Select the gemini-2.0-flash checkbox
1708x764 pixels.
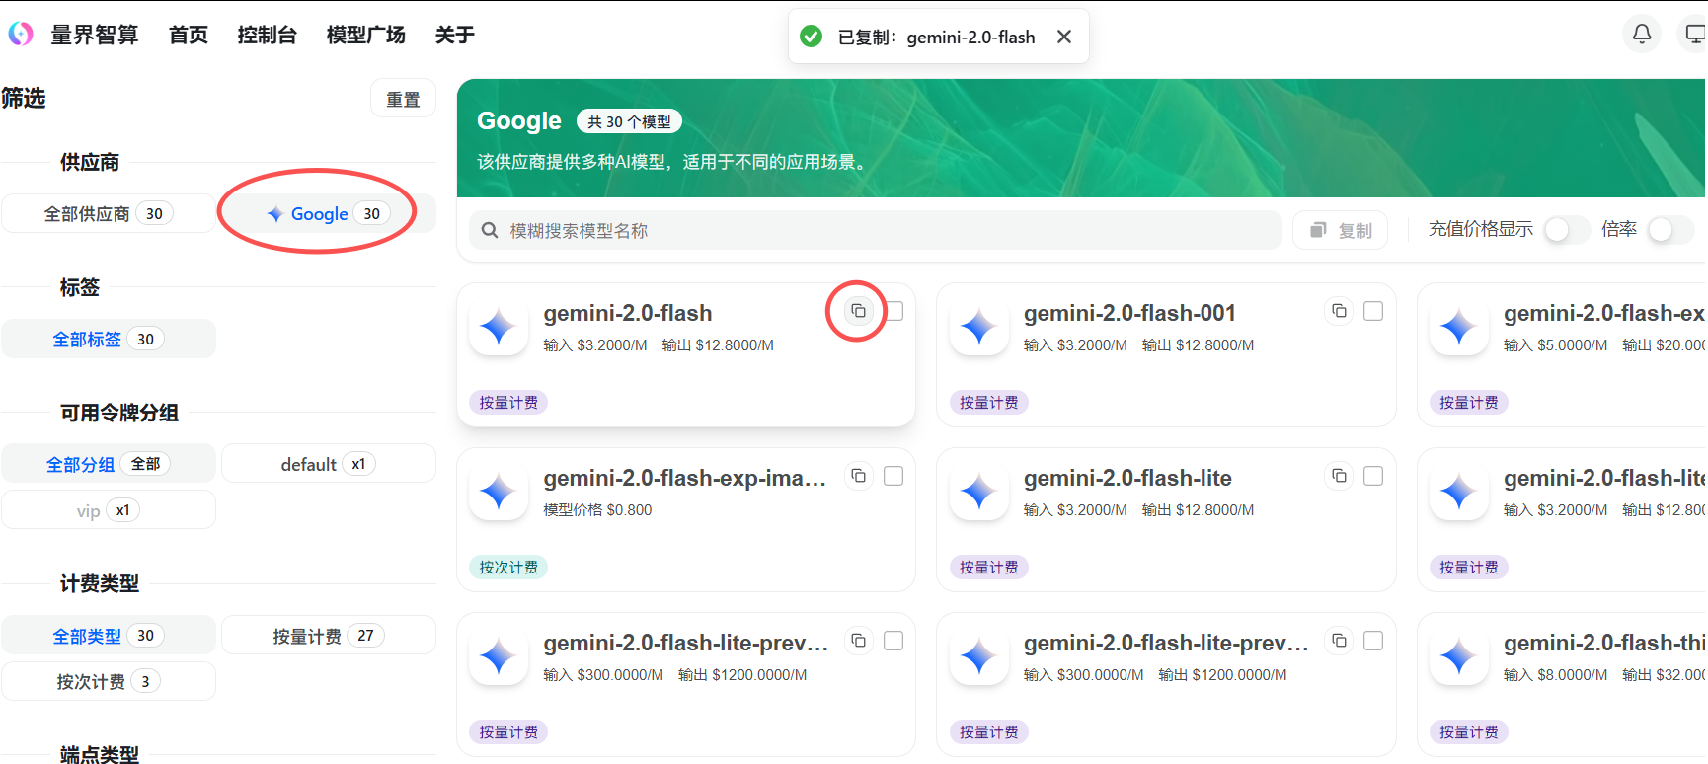893,311
